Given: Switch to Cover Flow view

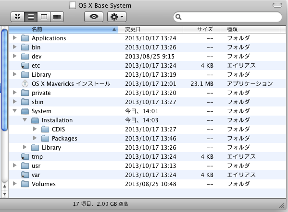Looking at the screenshot, I should tap(57, 17).
